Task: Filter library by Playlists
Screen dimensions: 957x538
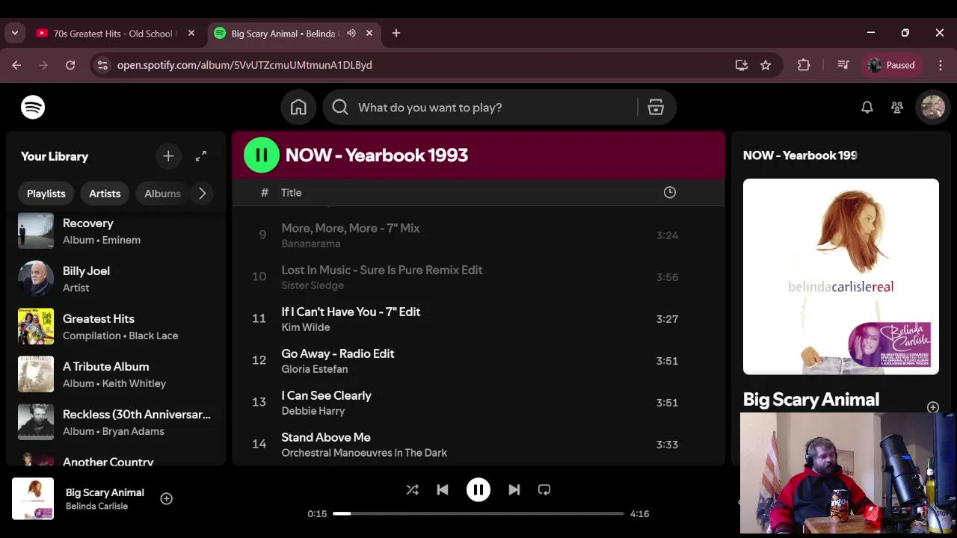Action: click(46, 194)
